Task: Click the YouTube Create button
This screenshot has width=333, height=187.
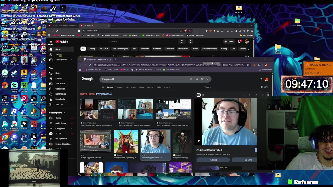Action: [x=229, y=42]
